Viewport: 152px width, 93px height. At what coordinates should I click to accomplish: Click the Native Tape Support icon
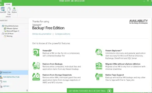(x=99, y=77)
